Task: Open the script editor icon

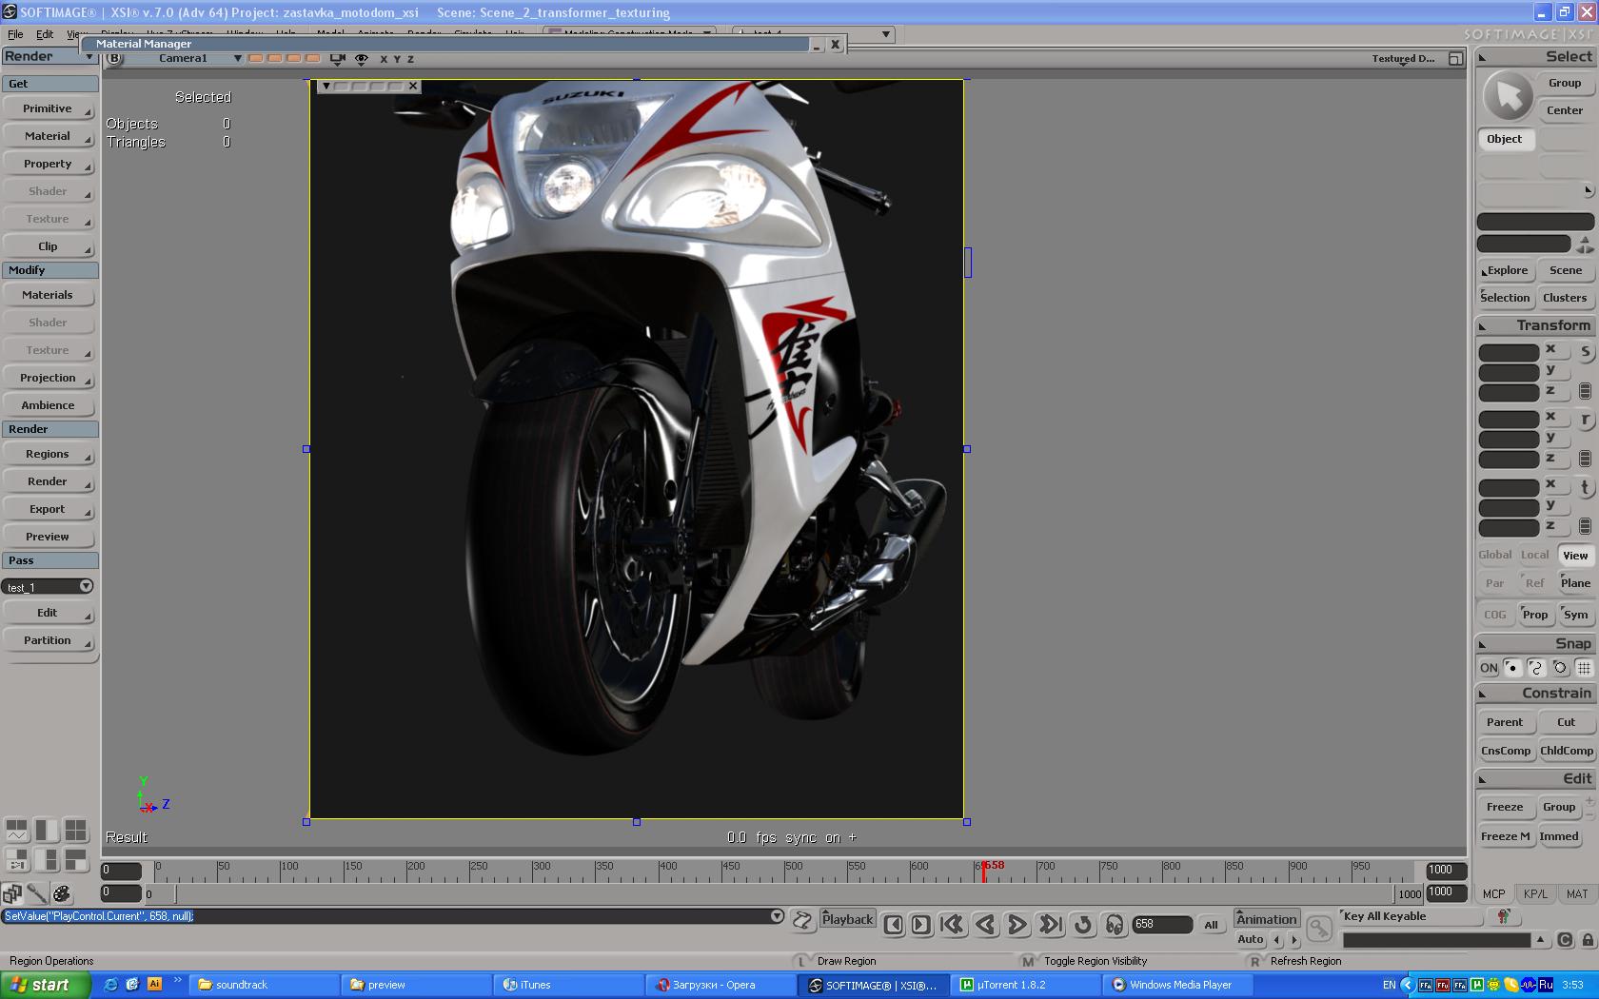Action: click(x=802, y=920)
